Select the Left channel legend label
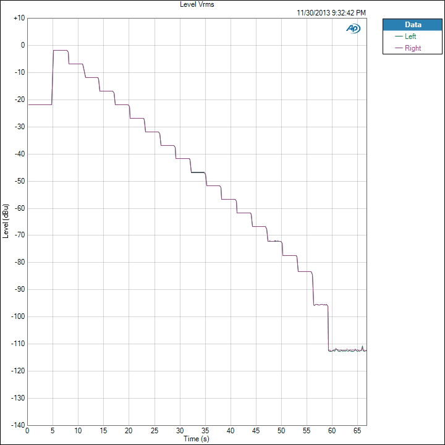This screenshot has height=445, width=445. (x=410, y=36)
